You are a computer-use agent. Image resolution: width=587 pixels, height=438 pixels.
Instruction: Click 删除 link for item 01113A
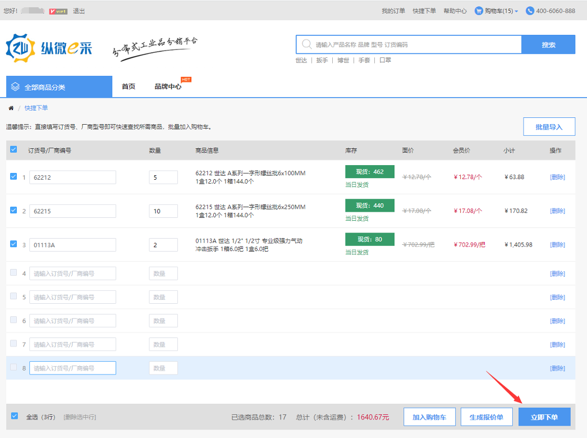coord(557,245)
